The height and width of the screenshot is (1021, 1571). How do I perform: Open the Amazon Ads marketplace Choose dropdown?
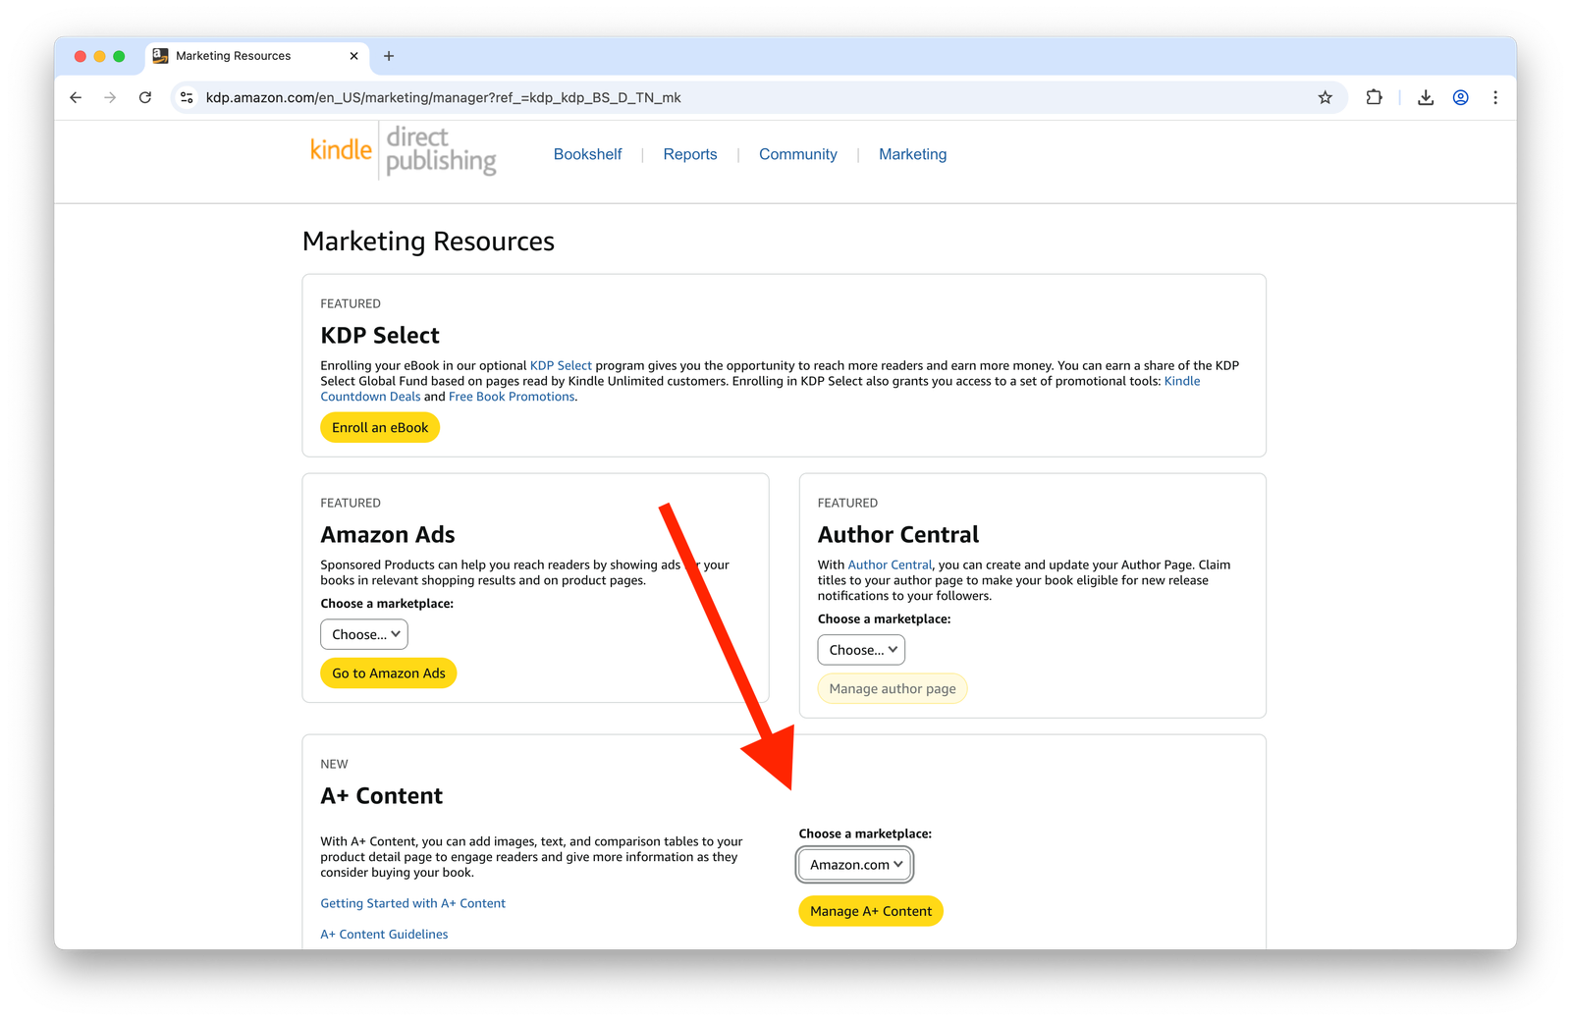point(363,634)
